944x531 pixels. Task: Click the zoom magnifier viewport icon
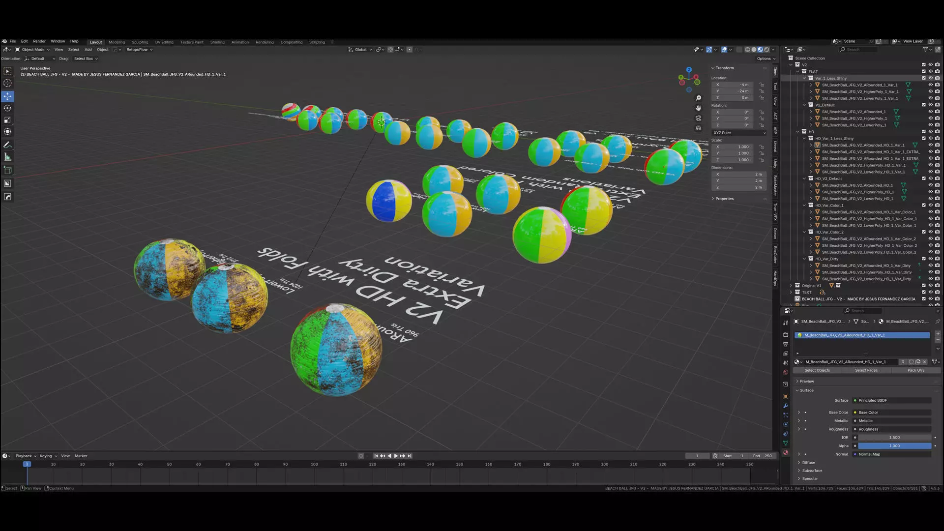[x=698, y=98]
